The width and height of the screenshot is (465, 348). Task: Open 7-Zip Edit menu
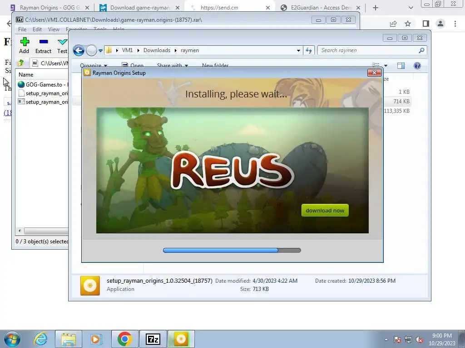click(37, 29)
